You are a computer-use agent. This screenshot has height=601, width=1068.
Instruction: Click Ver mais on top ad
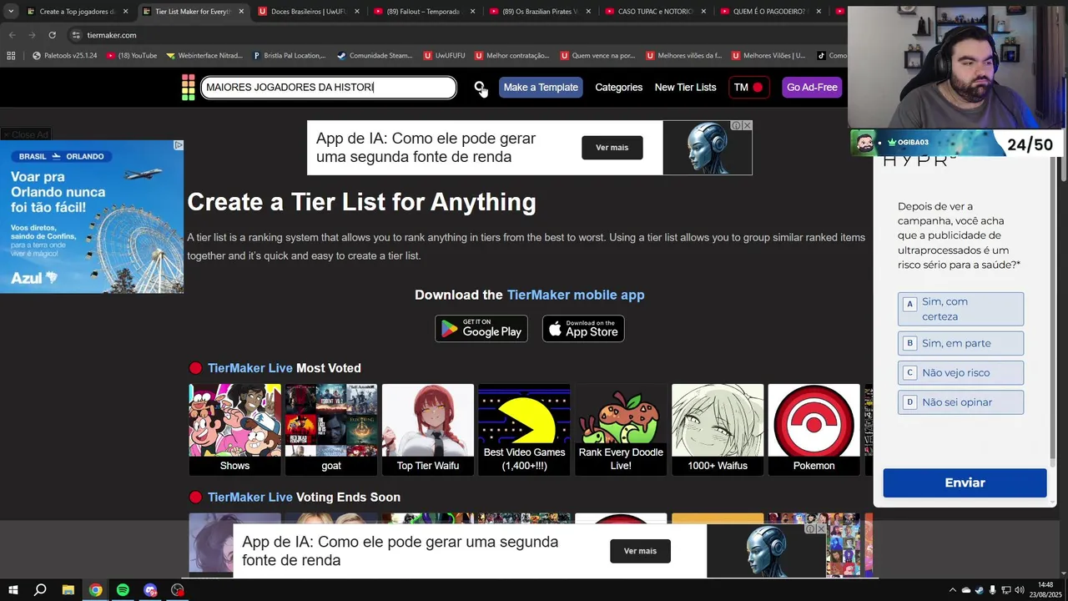612,148
